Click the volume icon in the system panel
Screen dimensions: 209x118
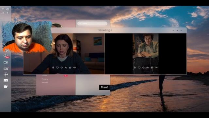(8, 9)
